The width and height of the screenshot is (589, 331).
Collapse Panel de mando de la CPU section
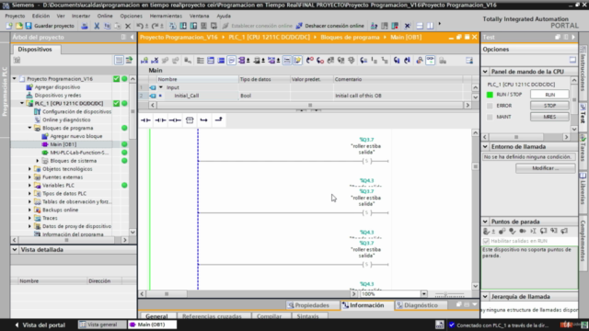485,72
